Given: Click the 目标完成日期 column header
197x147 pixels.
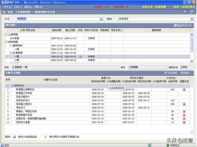Looking at the screenshot, I should (98, 81).
